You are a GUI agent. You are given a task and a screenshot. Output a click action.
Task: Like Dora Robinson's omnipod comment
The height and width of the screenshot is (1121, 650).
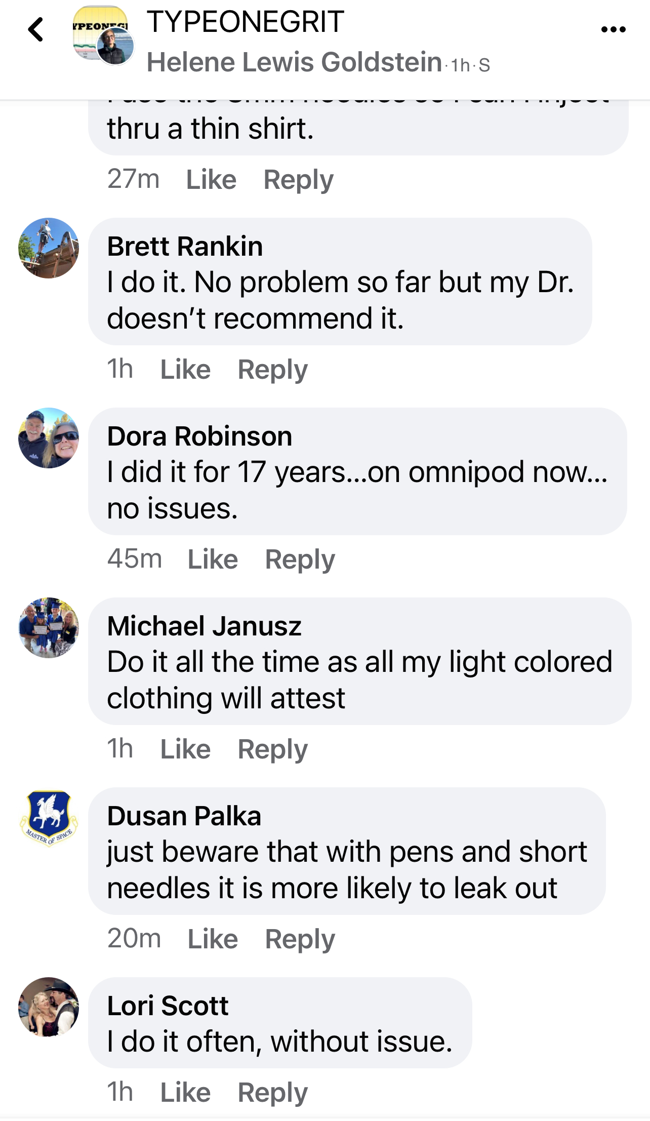click(213, 559)
